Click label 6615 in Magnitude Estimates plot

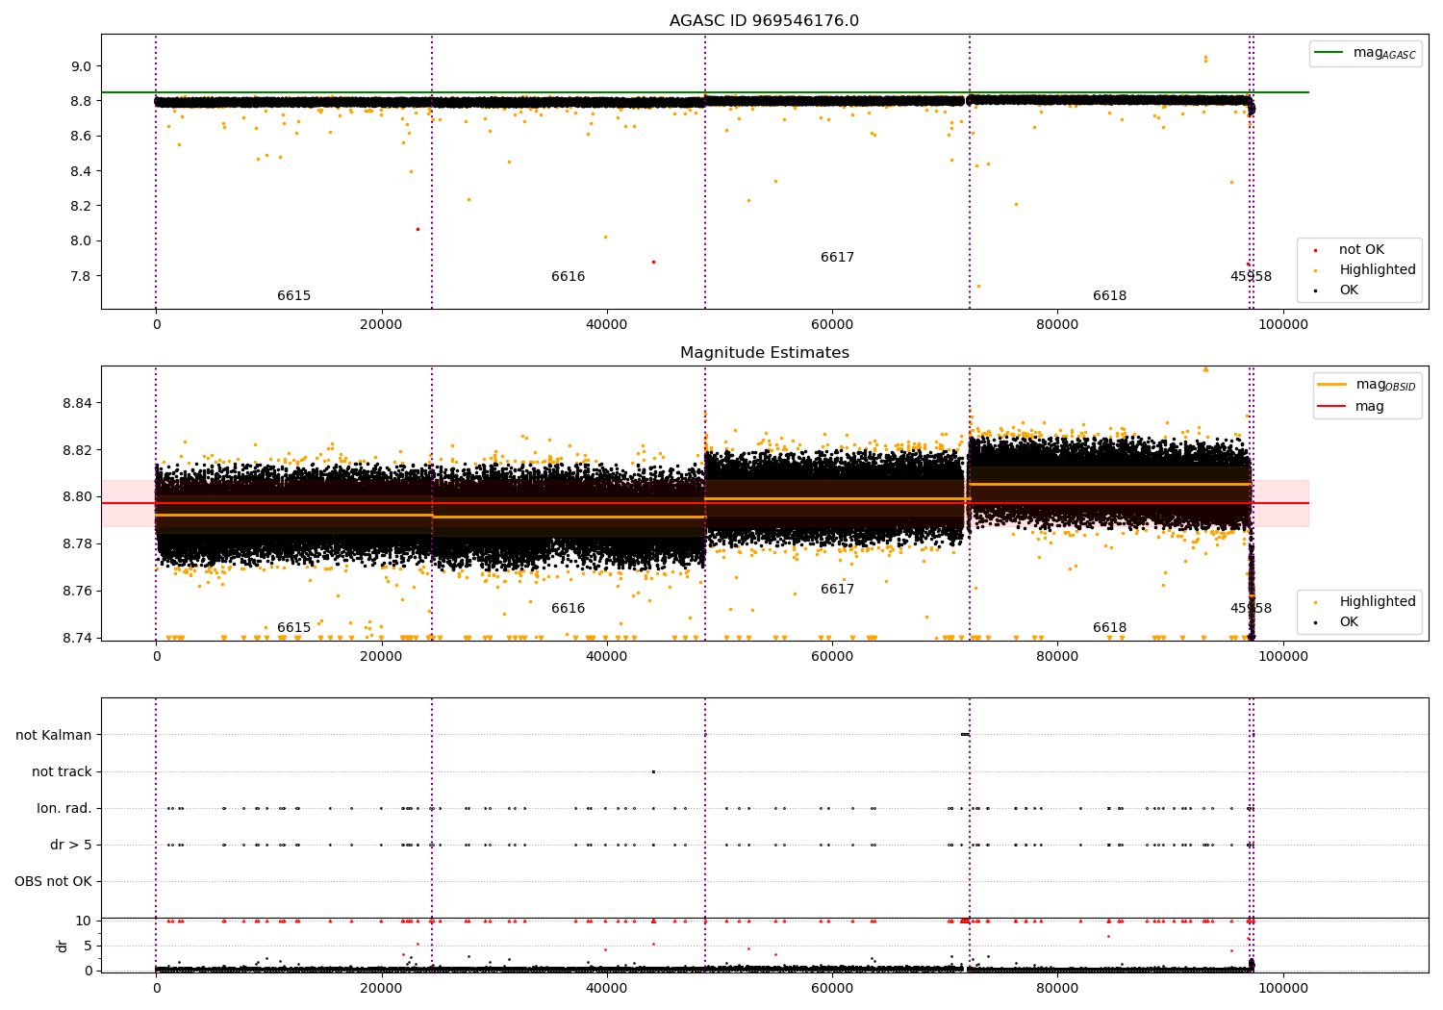(x=293, y=628)
